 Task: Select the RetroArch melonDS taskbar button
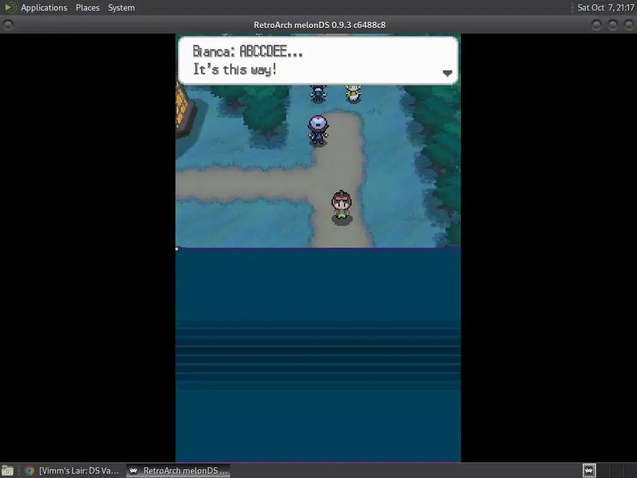[x=178, y=471]
